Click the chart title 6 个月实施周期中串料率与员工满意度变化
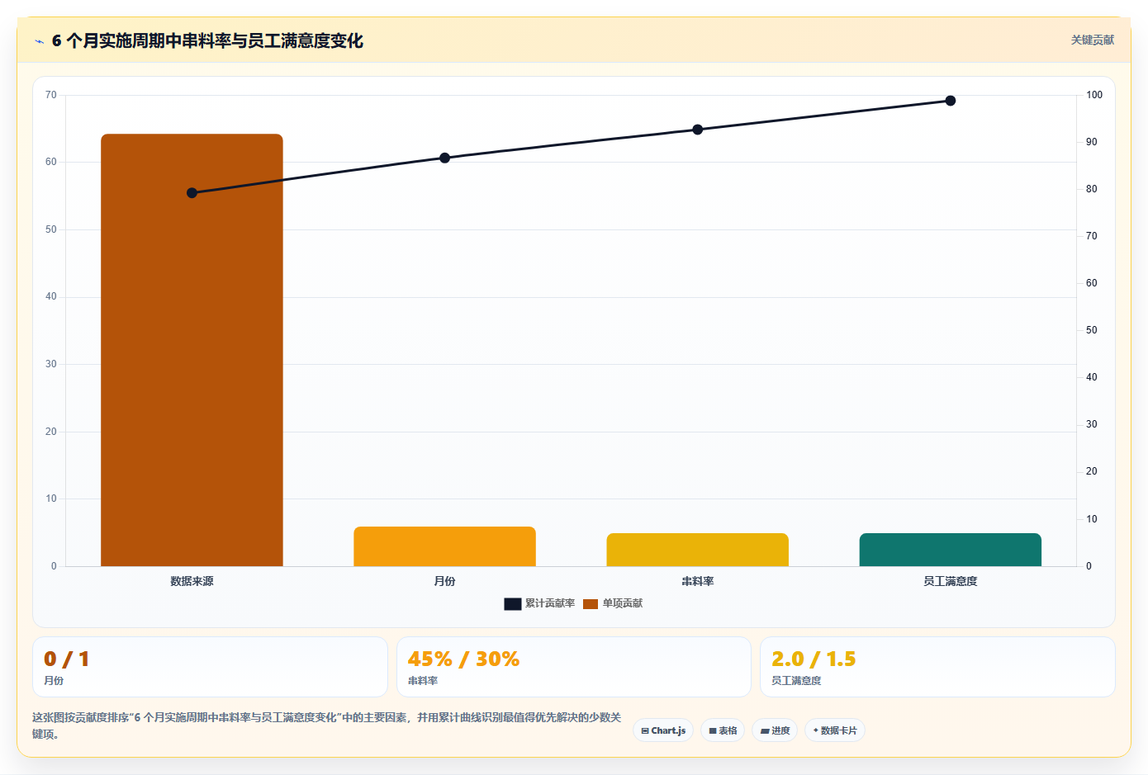 coord(207,40)
